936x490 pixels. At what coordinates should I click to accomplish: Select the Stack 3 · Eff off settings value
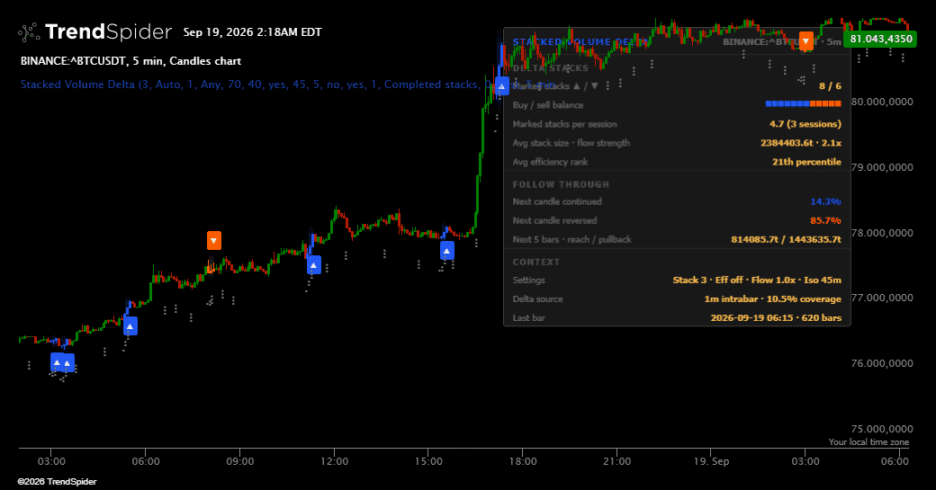tap(757, 281)
